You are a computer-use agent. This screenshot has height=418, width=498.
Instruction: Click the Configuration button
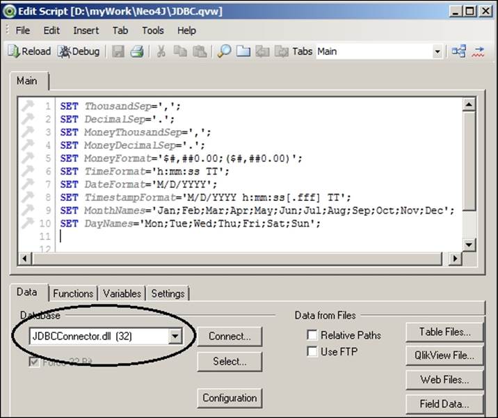point(230,398)
